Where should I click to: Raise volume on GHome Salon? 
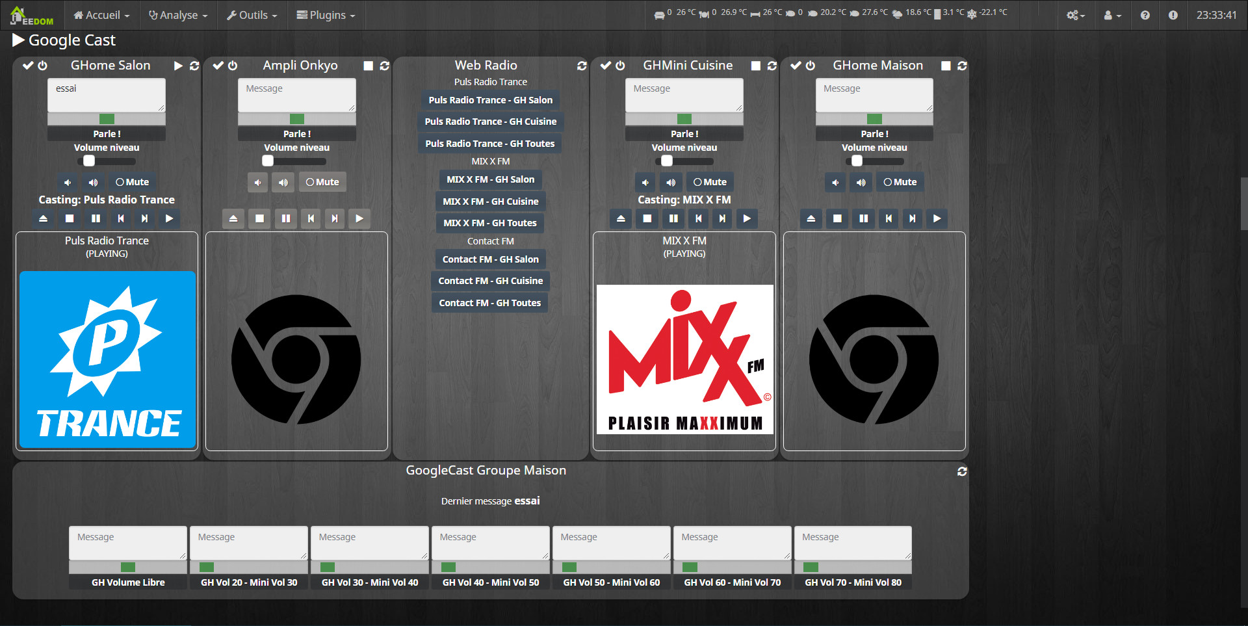point(93,182)
